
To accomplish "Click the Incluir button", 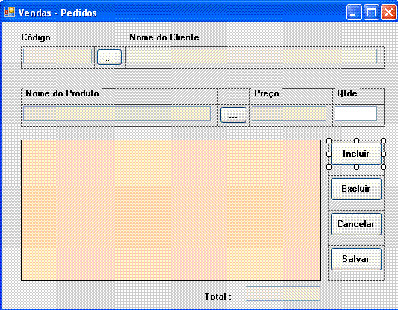I will [x=356, y=154].
